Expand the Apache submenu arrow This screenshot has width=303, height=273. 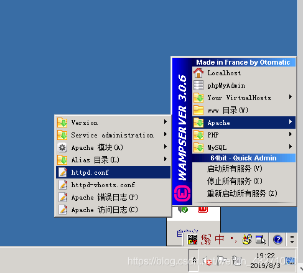point(291,122)
